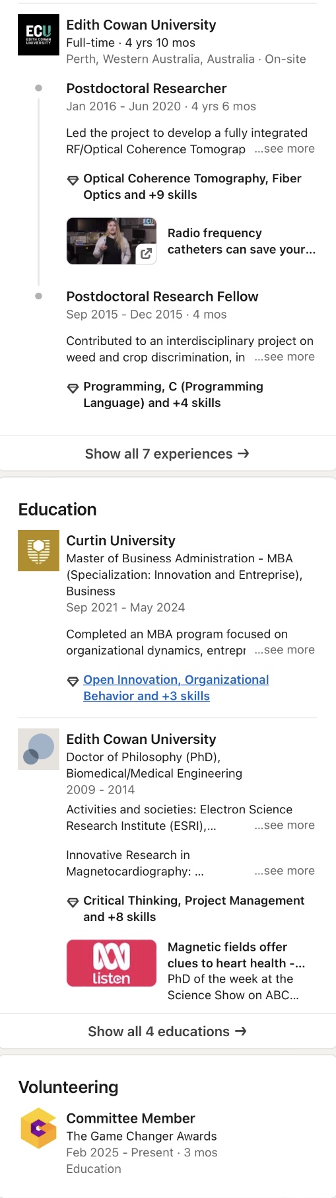Click the Edith Cowan University education placeholder logo
This screenshot has height=1198, width=336.
pyautogui.click(x=38, y=749)
